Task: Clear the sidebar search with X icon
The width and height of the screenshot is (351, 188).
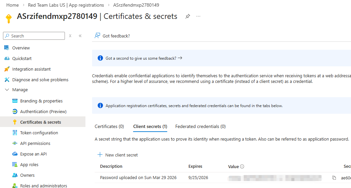Action: click(70, 36)
